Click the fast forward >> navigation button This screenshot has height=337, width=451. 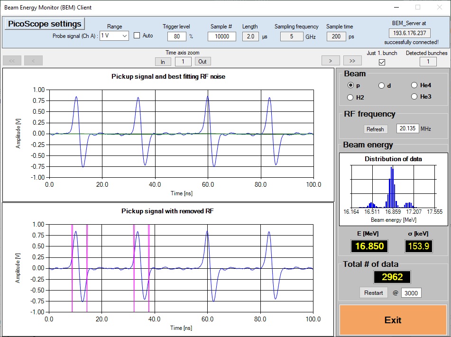click(352, 60)
